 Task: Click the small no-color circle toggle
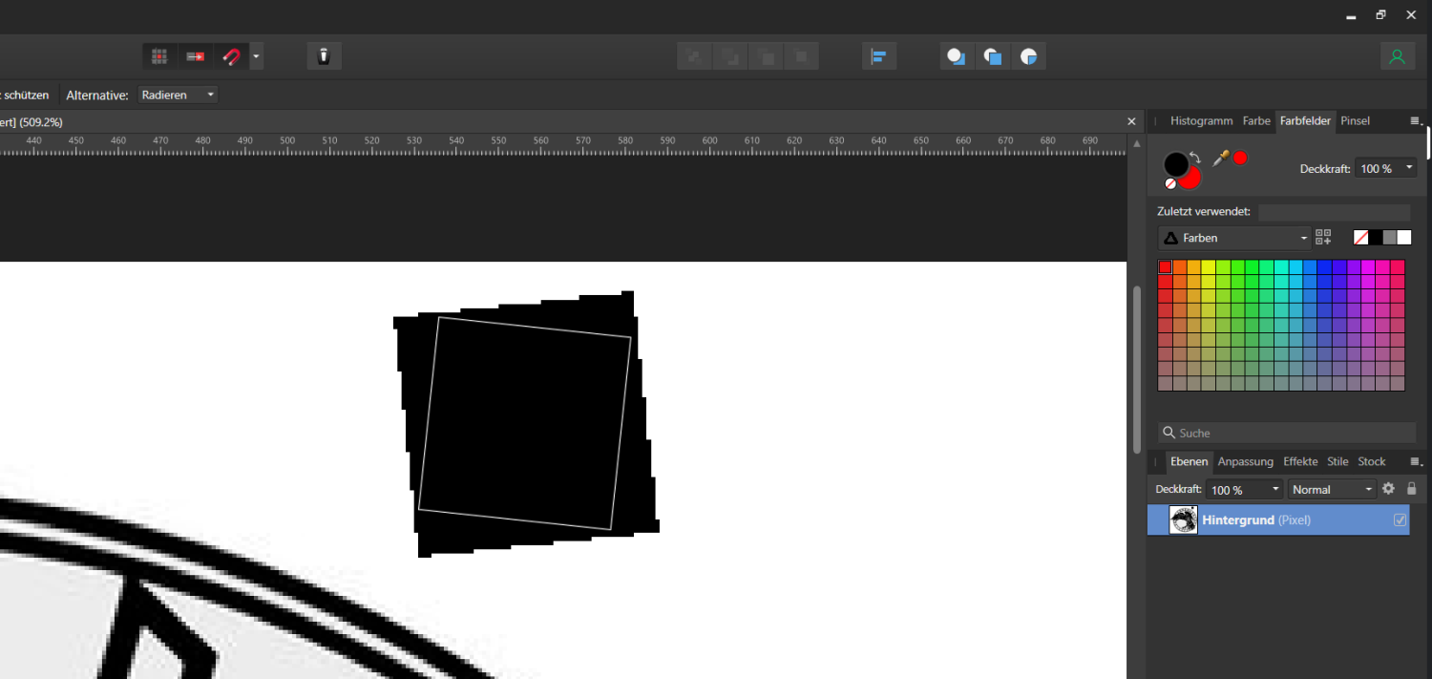(1170, 183)
